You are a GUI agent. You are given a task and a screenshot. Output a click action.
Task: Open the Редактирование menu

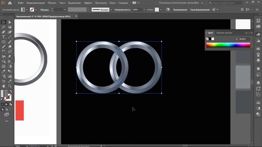click(36, 3)
